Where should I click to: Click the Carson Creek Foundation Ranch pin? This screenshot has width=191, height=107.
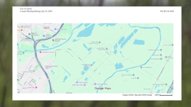coord(99,42)
